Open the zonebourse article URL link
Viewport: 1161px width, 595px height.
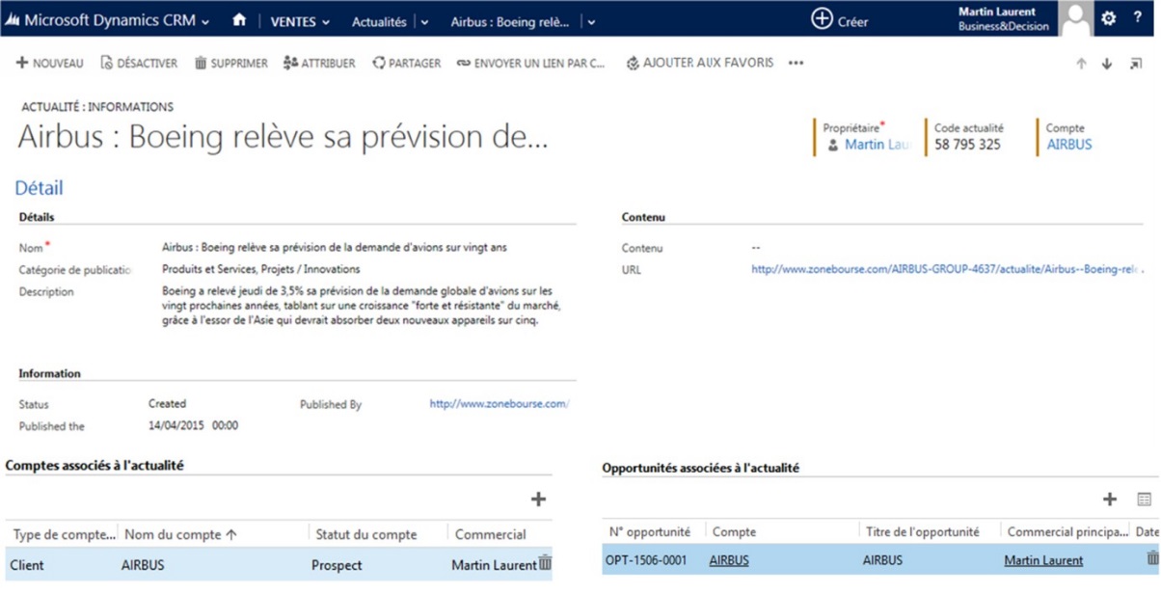coord(947,270)
